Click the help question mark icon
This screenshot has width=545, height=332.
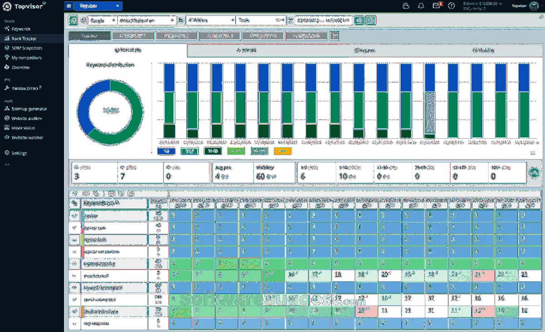451,6
